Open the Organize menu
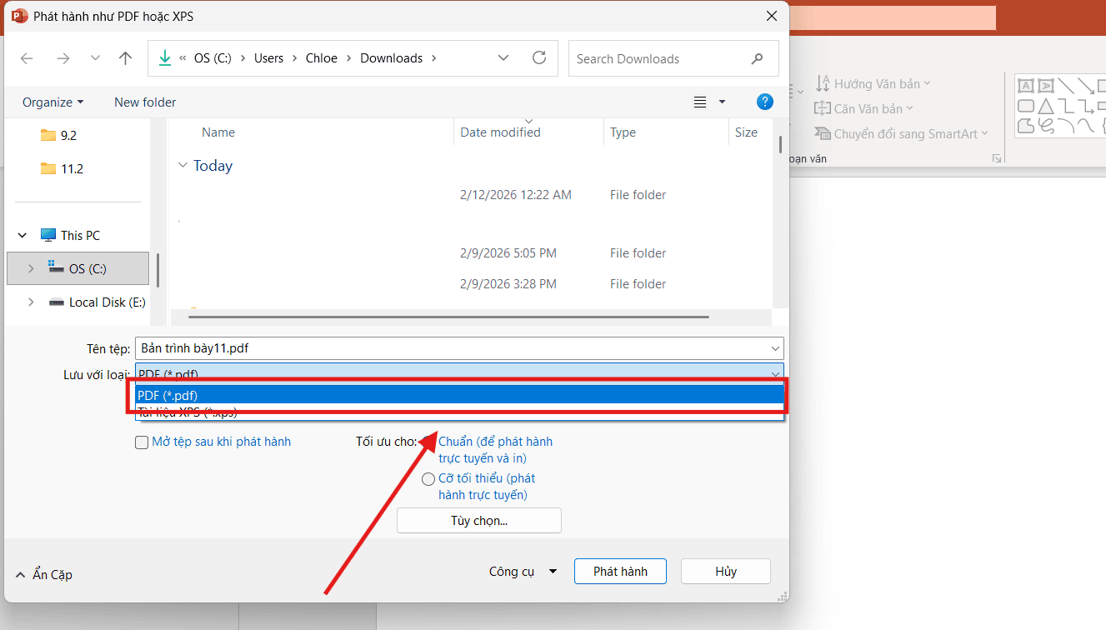1106x630 pixels. 52,102
